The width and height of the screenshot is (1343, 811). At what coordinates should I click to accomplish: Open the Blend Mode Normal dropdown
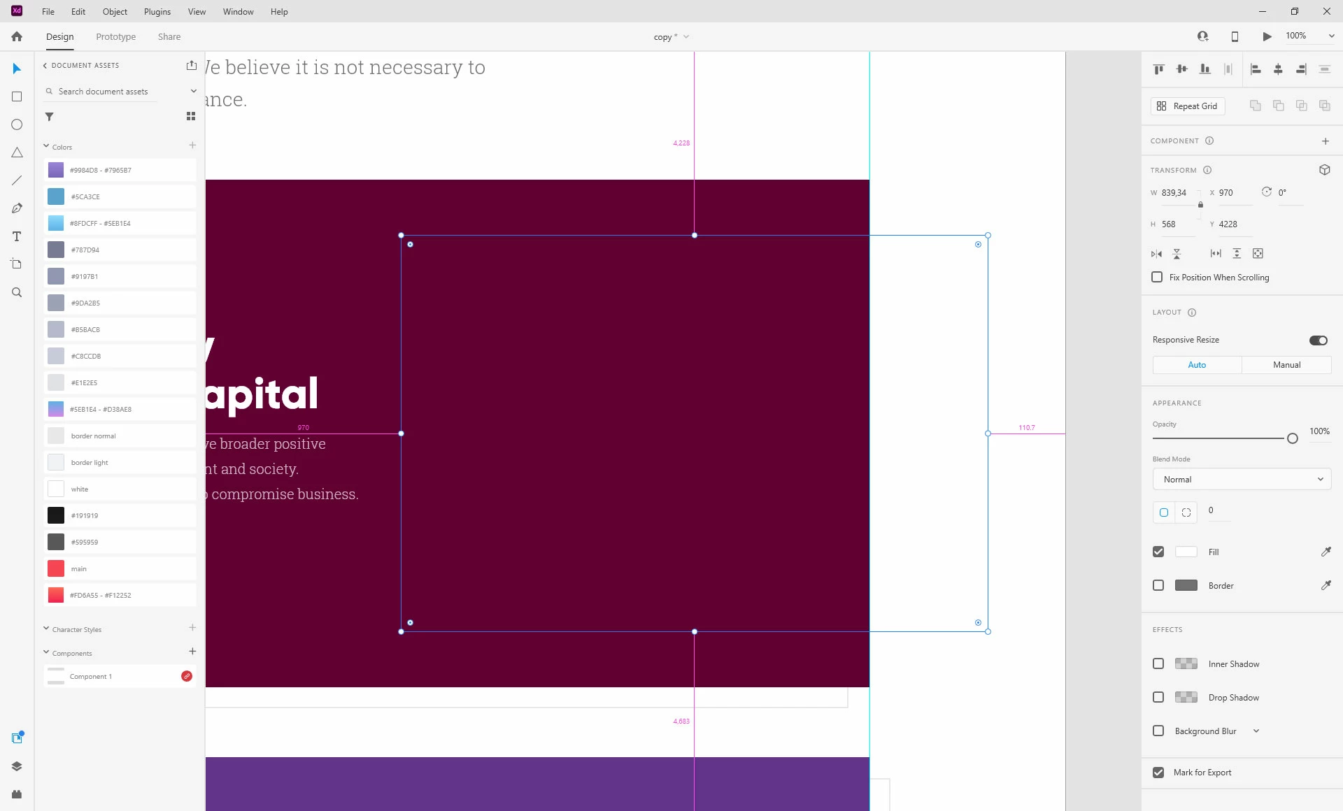pyautogui.click(x=1242, y=480)
